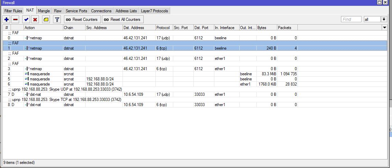392x168 pixels.
Task: Sort by # column header
Action: tap(7, 28)
